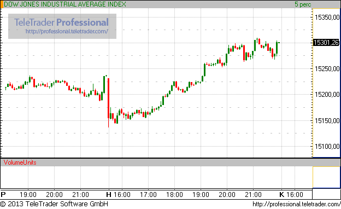The width and height of the screenshot is (341, 209).
Task: Open the professional.teletrader.com footer link
Action: point(297,204)
